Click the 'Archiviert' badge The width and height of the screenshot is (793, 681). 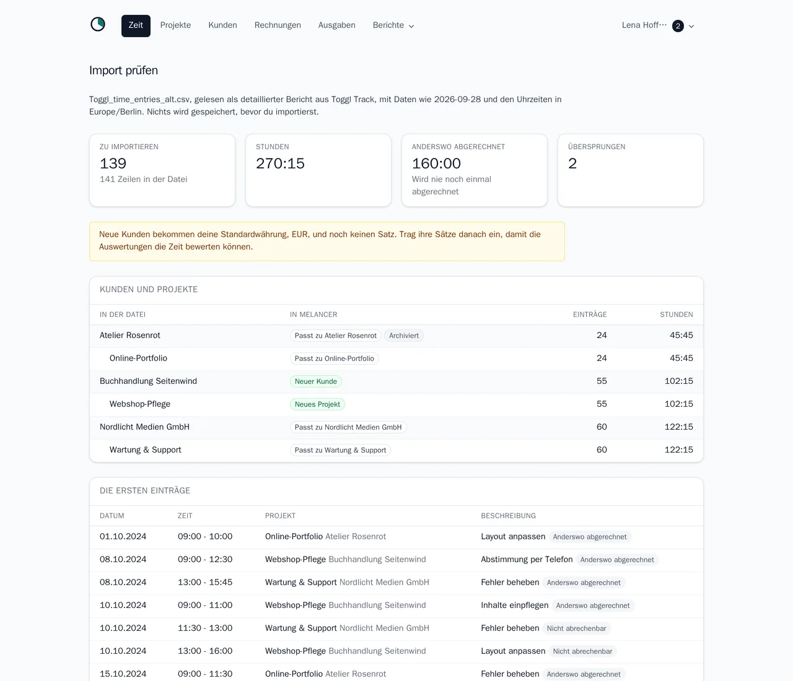pos(404,336)
